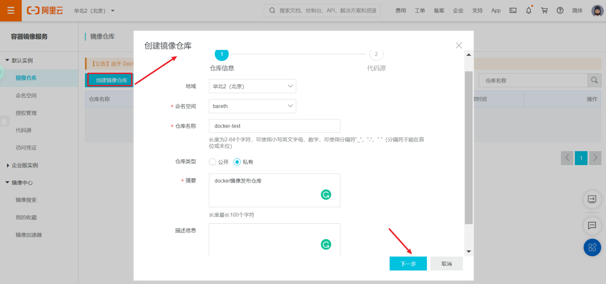Click repository name search magnifier button

pyautogui.click(x=594, y=80)
